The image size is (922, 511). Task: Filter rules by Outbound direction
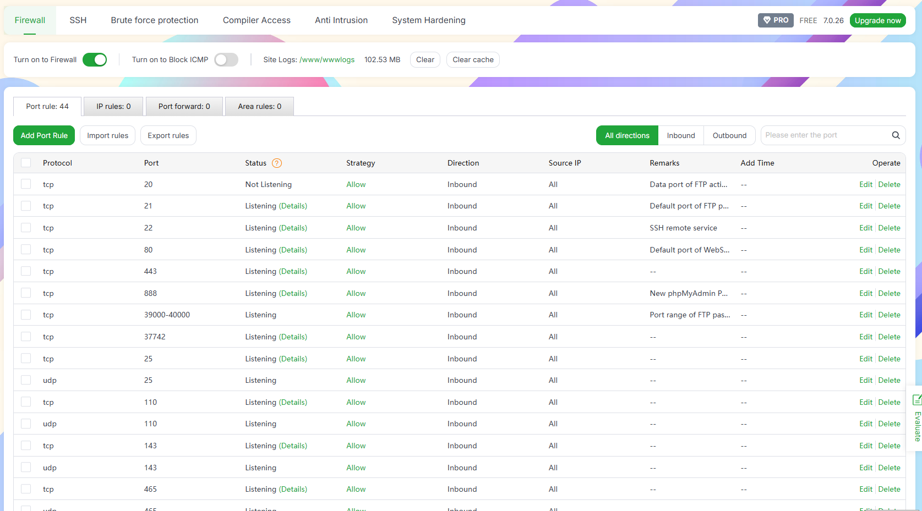(x=729, y=135)
